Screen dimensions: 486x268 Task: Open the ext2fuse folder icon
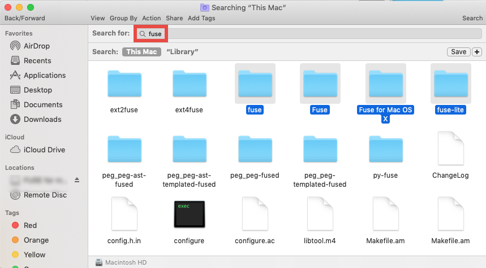click(124, 84)
